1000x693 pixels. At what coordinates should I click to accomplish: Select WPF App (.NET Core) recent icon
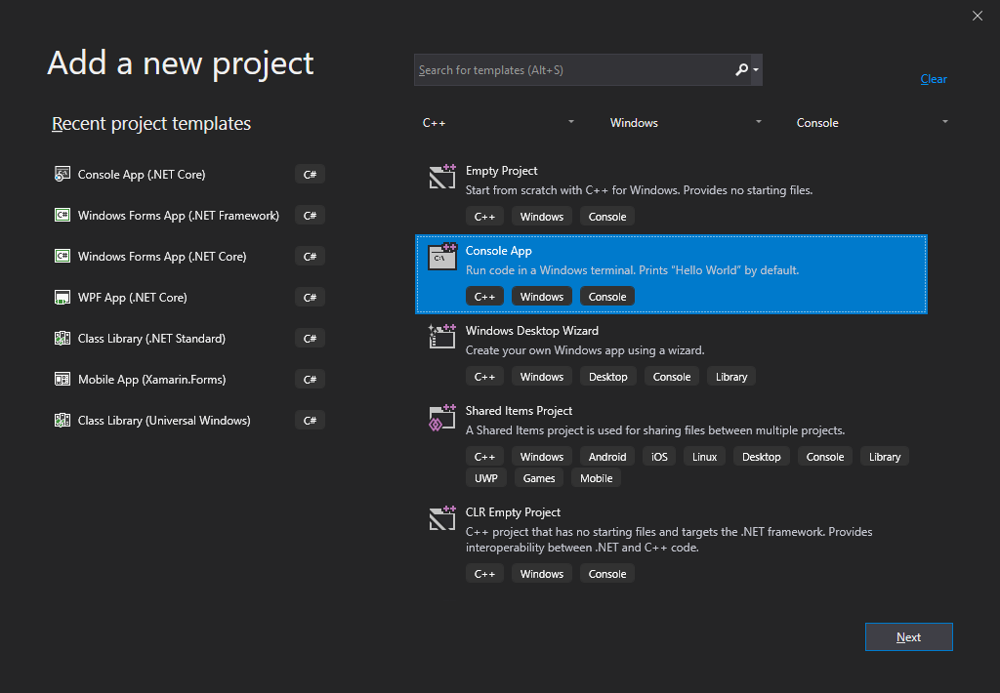point(62,298)
